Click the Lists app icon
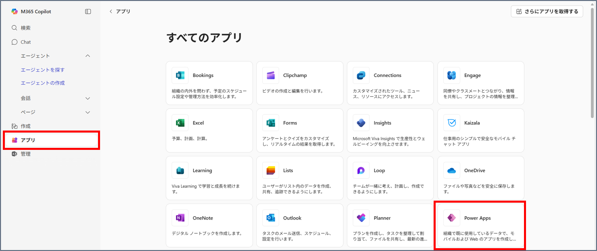Viewport: 597px width, 251px height. pos(271,170)
